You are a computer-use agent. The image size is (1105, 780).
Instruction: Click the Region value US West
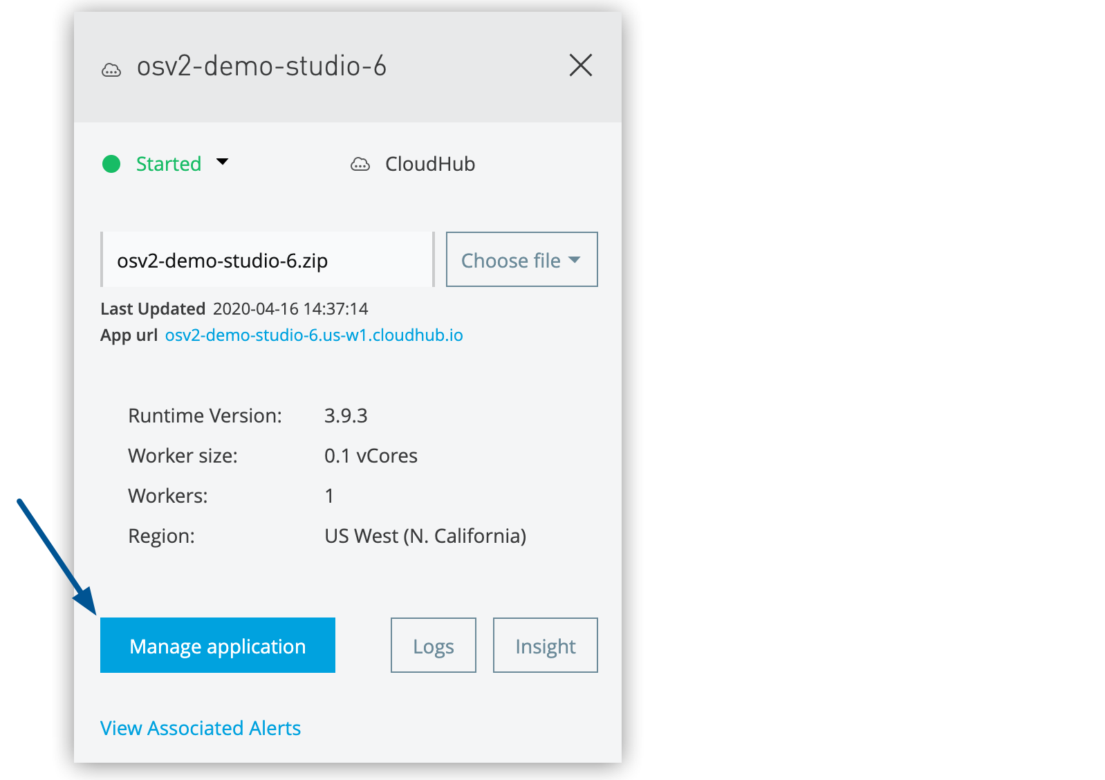point(425,536)
